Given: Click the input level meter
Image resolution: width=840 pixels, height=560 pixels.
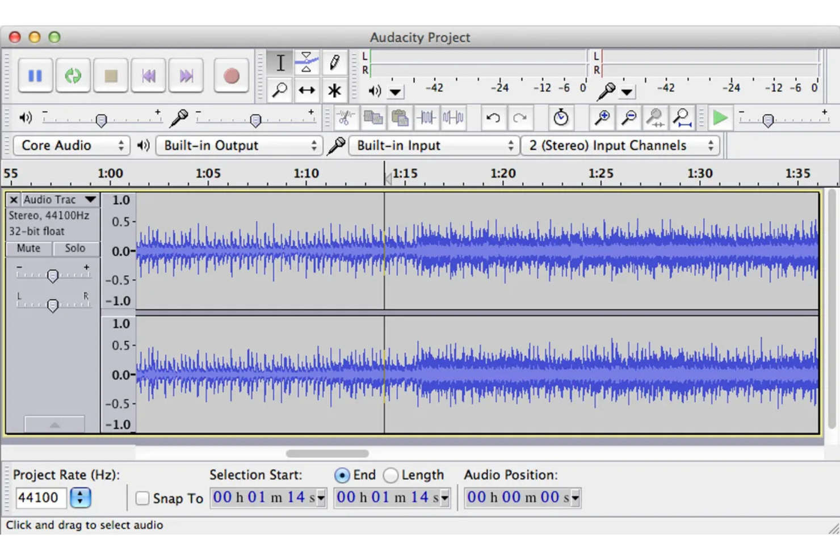Looking at the screenshot, I should click(x=711, y=63).
